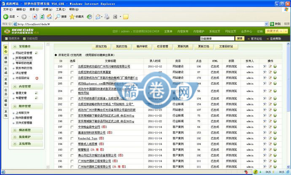Click the quick attribute edit icon for row 191
The width and height of the screenshot is (291, 175).
click(265, 161)
